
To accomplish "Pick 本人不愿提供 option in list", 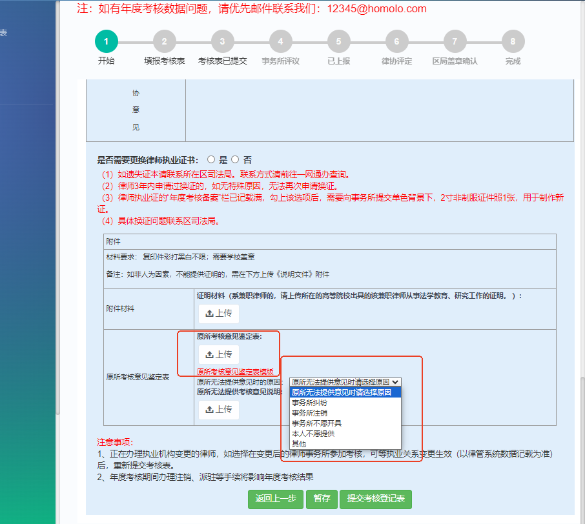I will pos(313,433).
